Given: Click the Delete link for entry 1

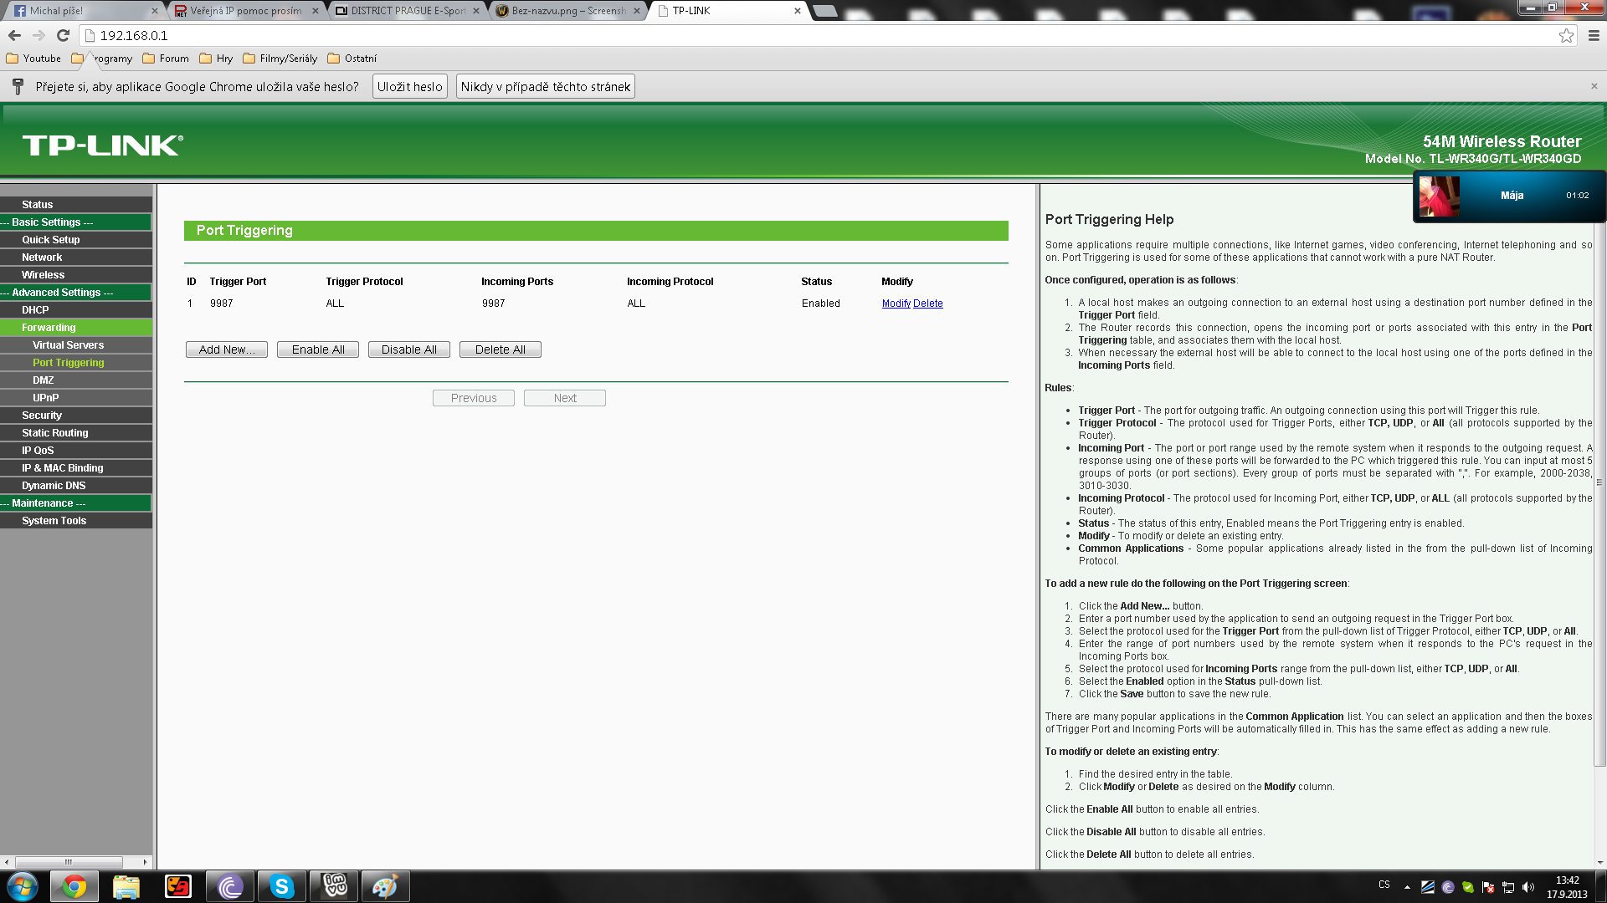Looking at the screenshot, I should 927,304.
